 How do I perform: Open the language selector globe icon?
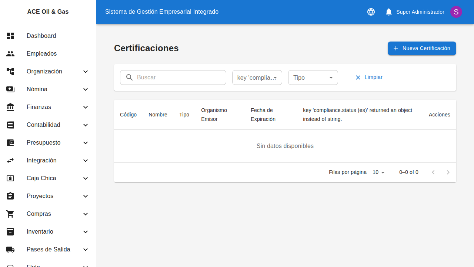click(x=371, y=12)
